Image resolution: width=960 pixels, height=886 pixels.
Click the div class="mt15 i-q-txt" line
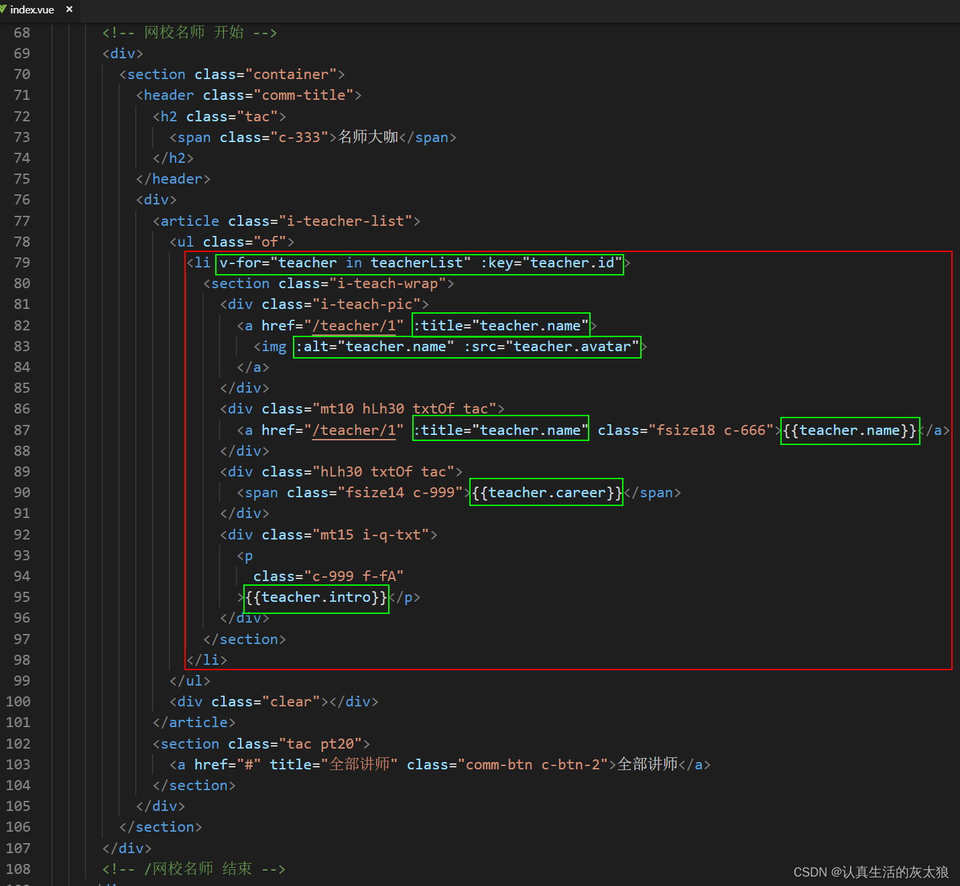pos(328,535)
